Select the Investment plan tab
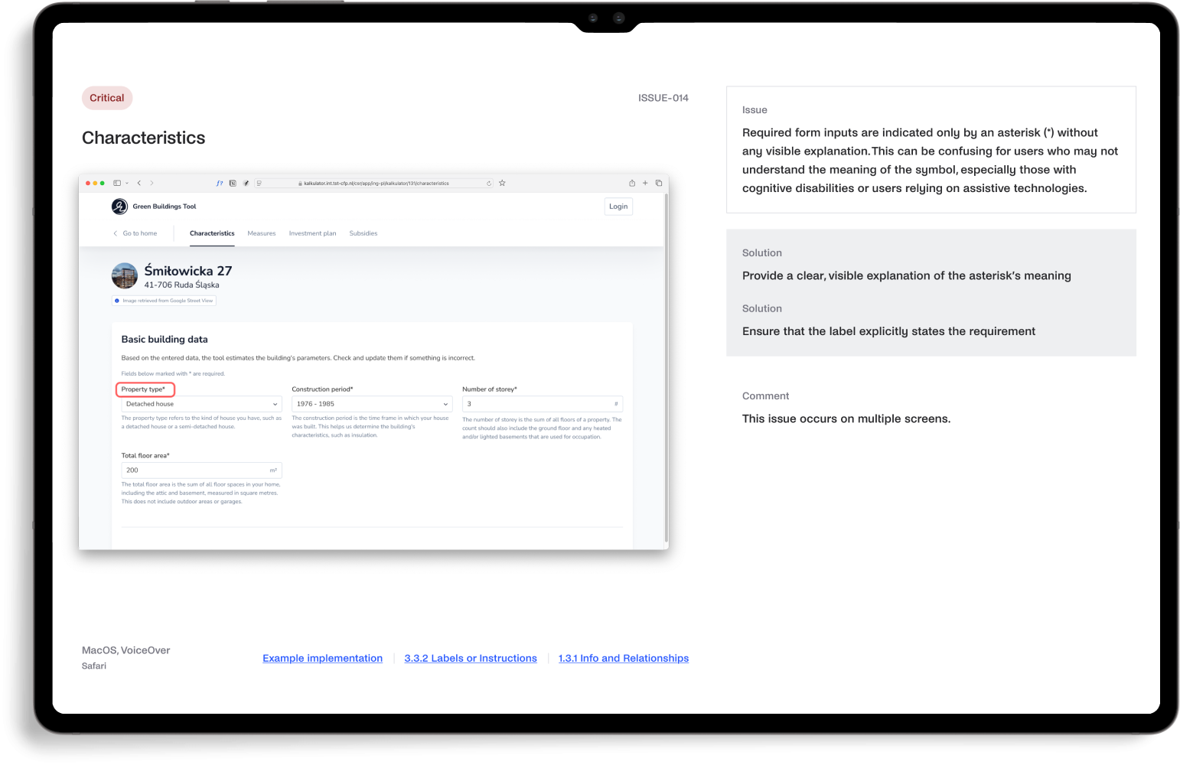Screen dimensions: 1180x765 pyautogui.click(x=313, y=233)
